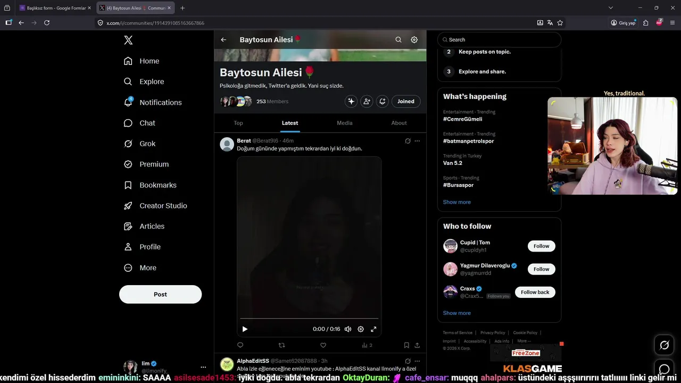Open floating messages chat button
The image size is (681, 383).
pos(665,369)
